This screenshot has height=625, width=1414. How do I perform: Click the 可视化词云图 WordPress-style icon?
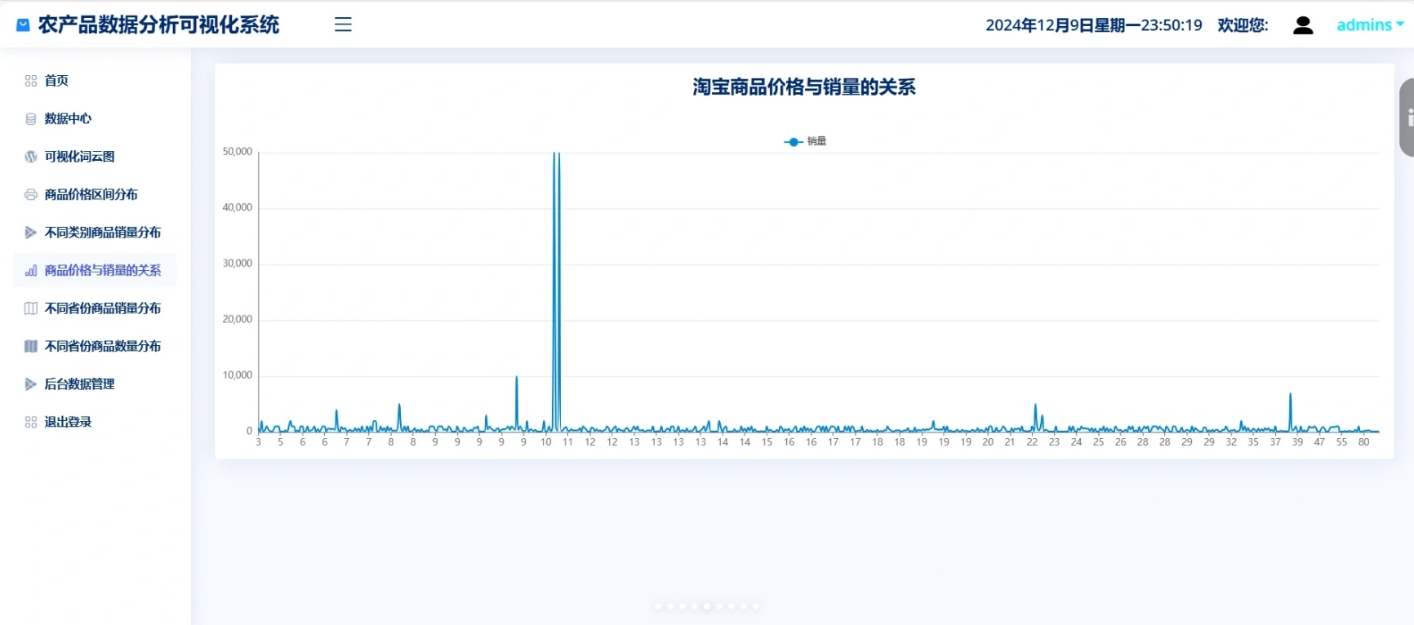point(31,157)
